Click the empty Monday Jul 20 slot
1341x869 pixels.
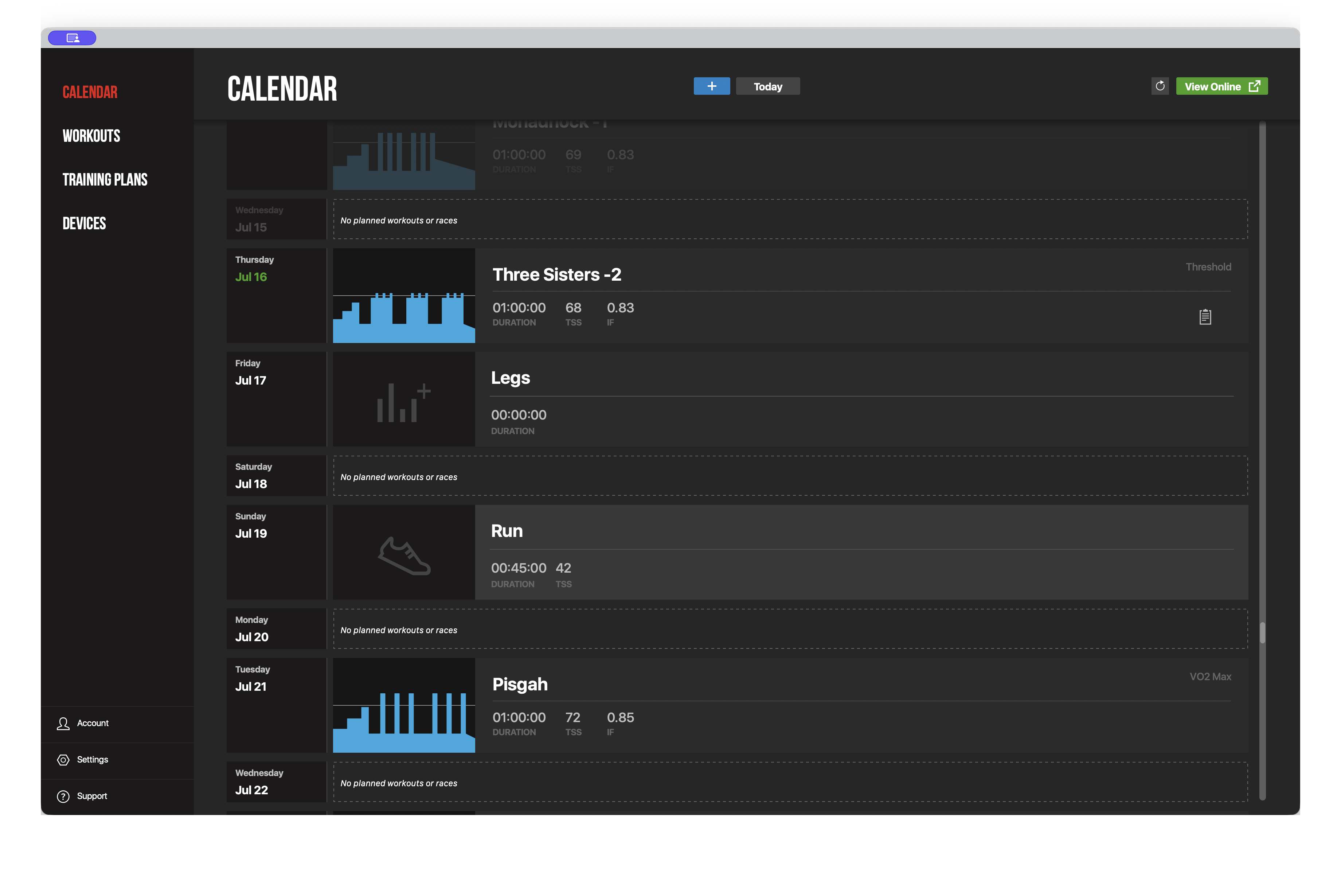[790, 629]
